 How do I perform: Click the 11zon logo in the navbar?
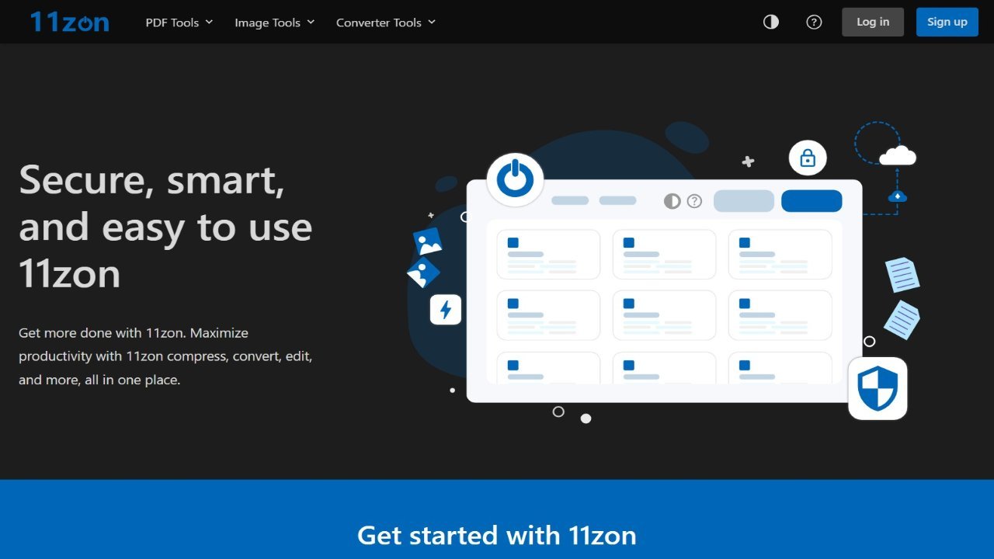(x=70, y=22)
